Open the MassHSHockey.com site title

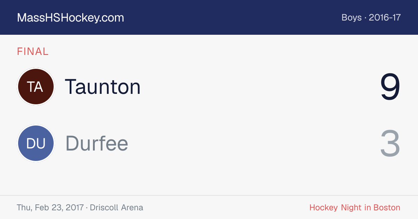pyautogui.click(x=70, y=18)
